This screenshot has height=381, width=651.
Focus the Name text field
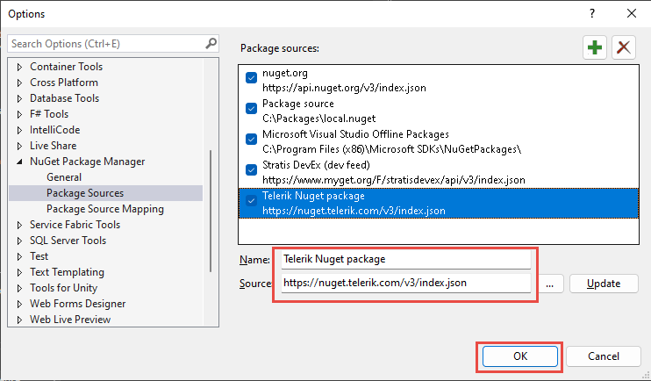tap(405, 259)
